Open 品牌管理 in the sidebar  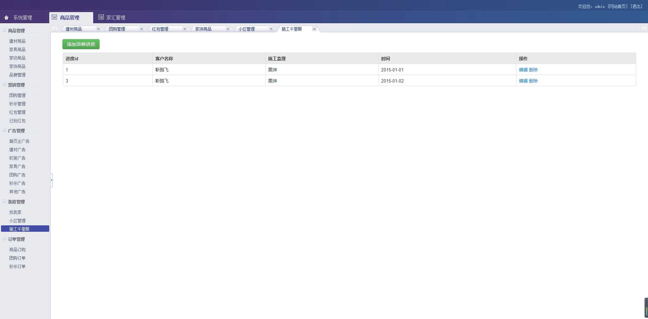[x=17, y=75]
